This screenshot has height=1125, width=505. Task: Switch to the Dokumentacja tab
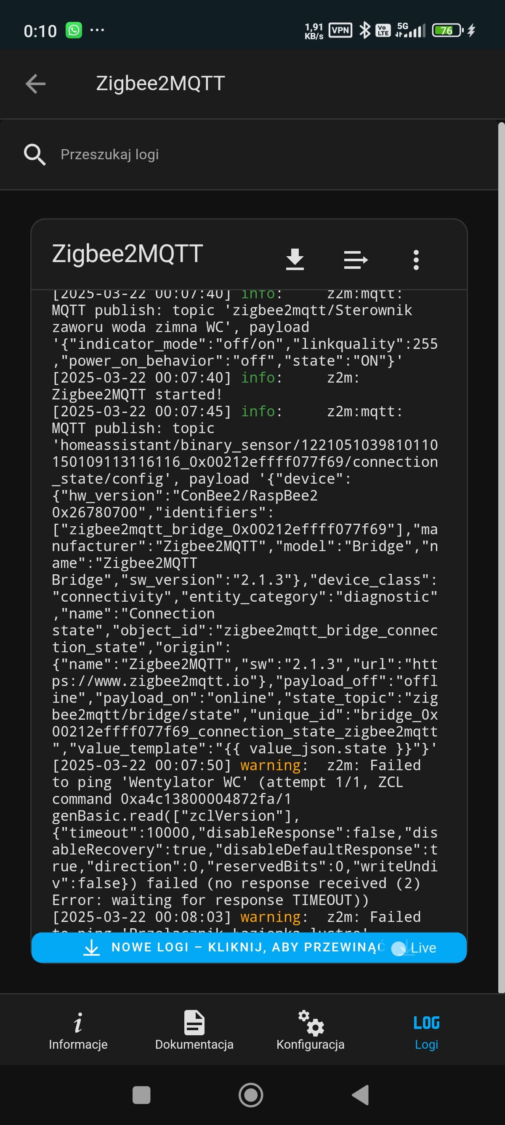(x=194, y=1031)
